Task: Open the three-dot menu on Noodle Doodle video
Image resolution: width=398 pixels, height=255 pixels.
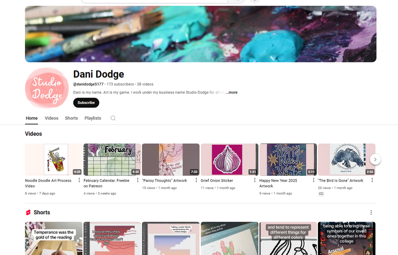Action: (79, 180)
